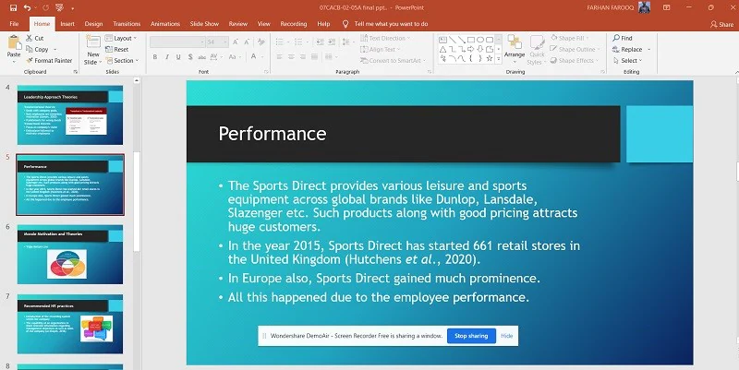
Task: Select the Isosceles Triangle shape
Action: [x=443, y=50]
